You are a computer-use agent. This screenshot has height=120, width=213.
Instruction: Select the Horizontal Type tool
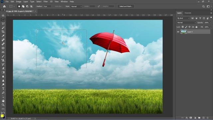click(3, 89)
